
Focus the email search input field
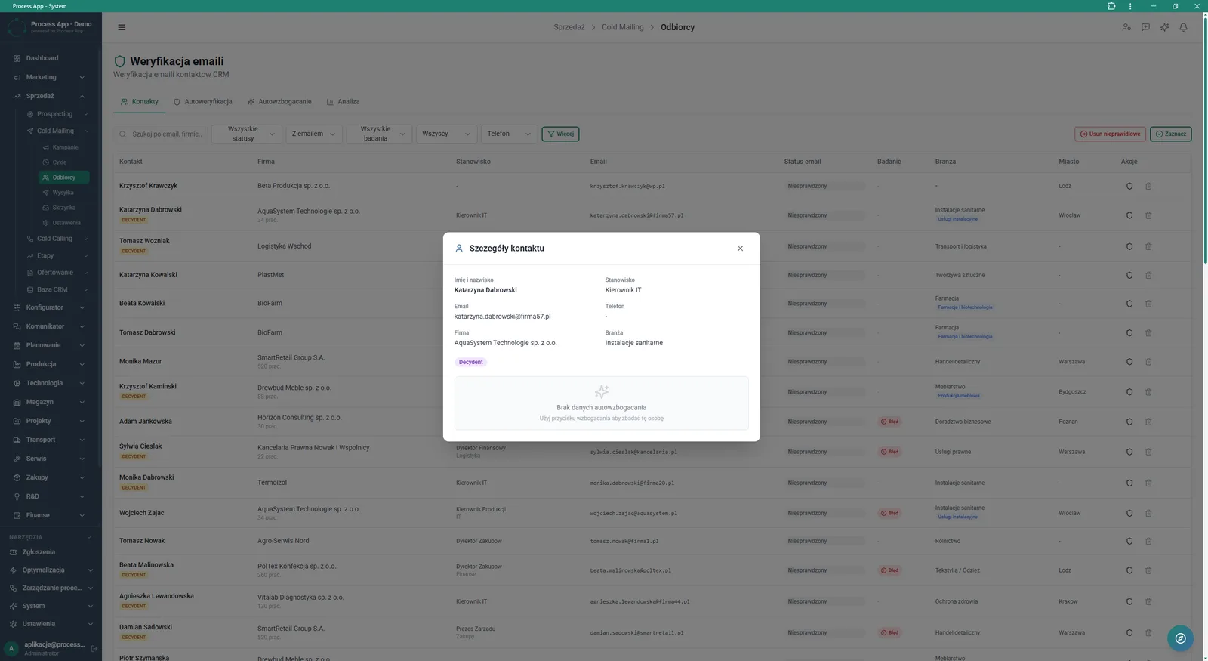[162, 134]
